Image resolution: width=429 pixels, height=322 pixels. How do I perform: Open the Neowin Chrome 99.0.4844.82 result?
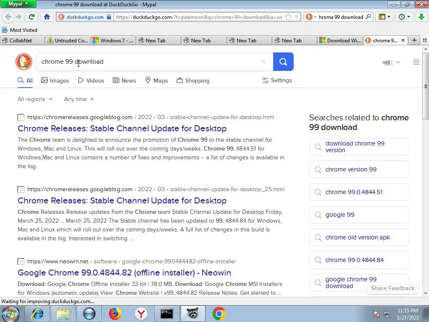point(124,273)
